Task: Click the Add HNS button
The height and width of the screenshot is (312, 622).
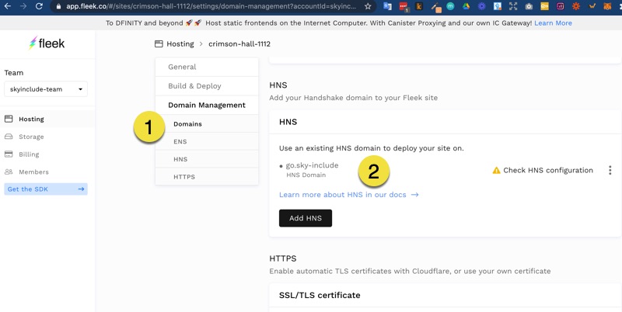Action: pos(305,218)
